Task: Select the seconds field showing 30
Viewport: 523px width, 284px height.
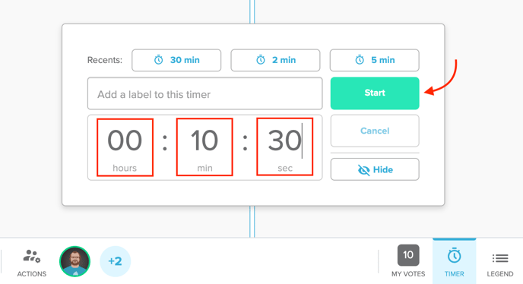Action: [x=285, y=147]
